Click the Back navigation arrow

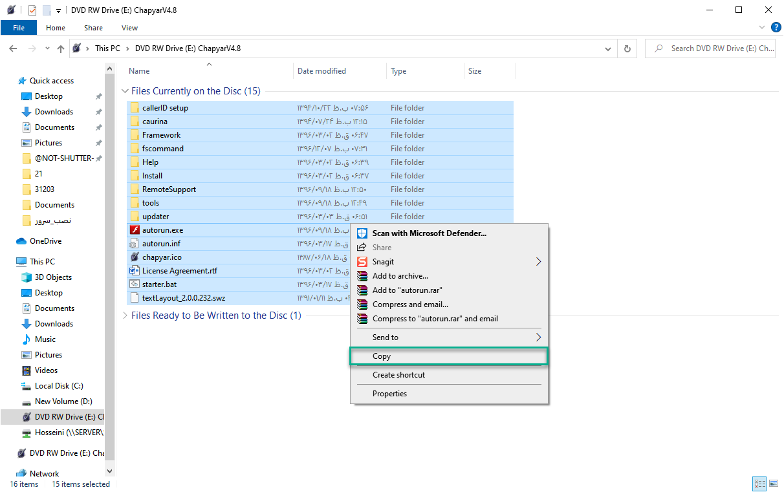(x=13, y=48)
